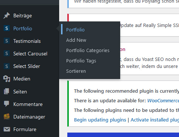Click the S icon beside Select Carousel
This screenshot has width=179, height=137.
tap(7, 54)
